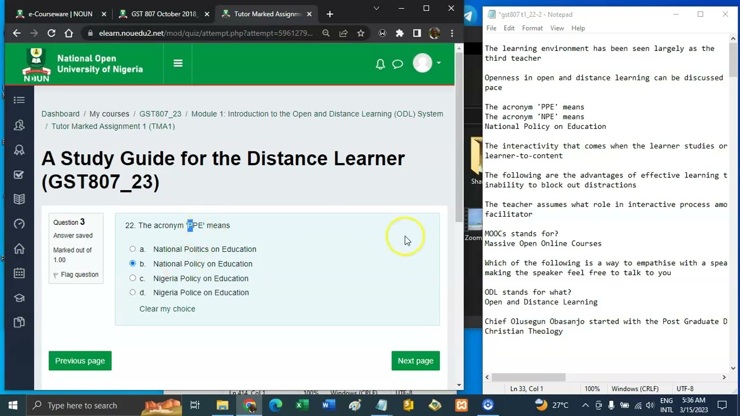This screenshot has width=740, height=416.
Task: Open the Edit menu in Notepad
Action: tap(509, 28)
